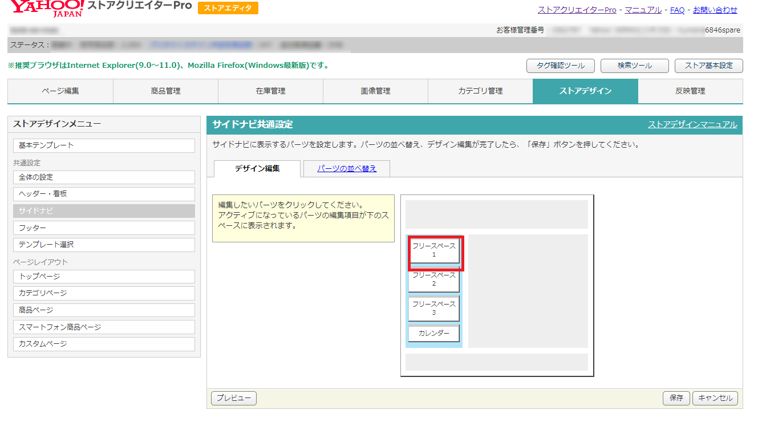Open スマートフォン商品ページ menu item

pos(104,327)
